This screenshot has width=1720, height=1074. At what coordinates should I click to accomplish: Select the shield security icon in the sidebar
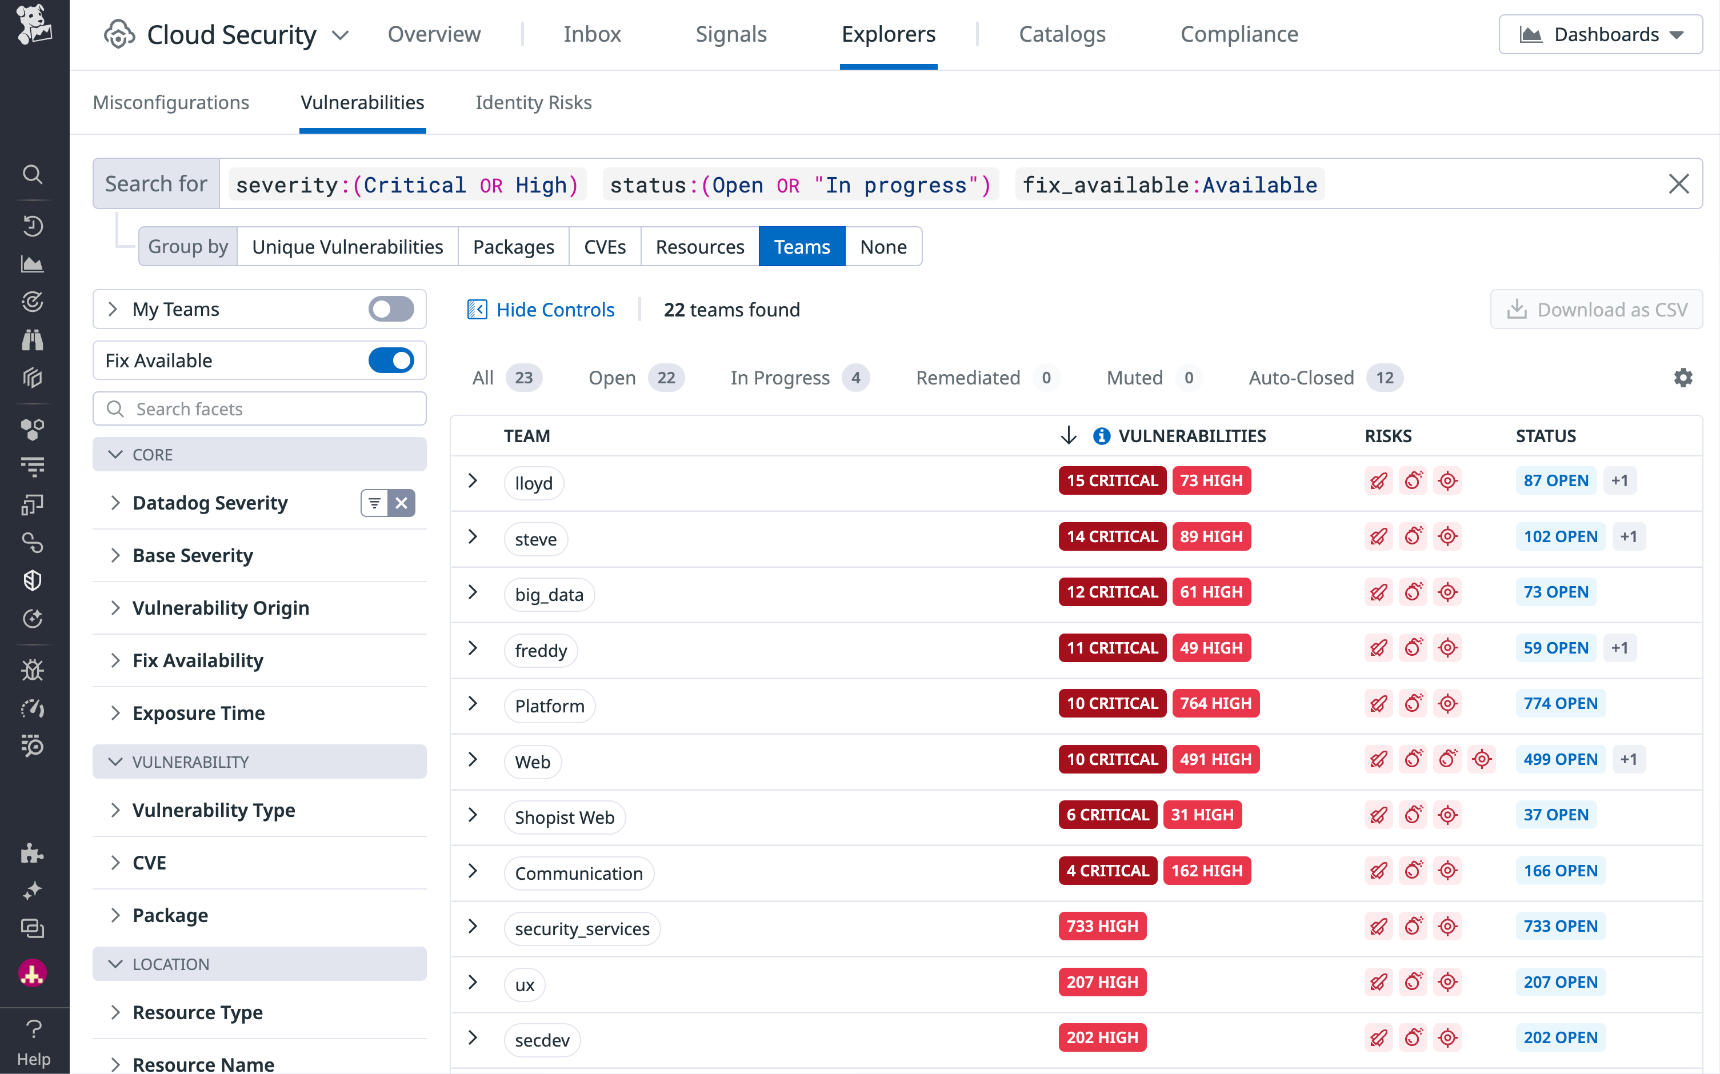33,580
